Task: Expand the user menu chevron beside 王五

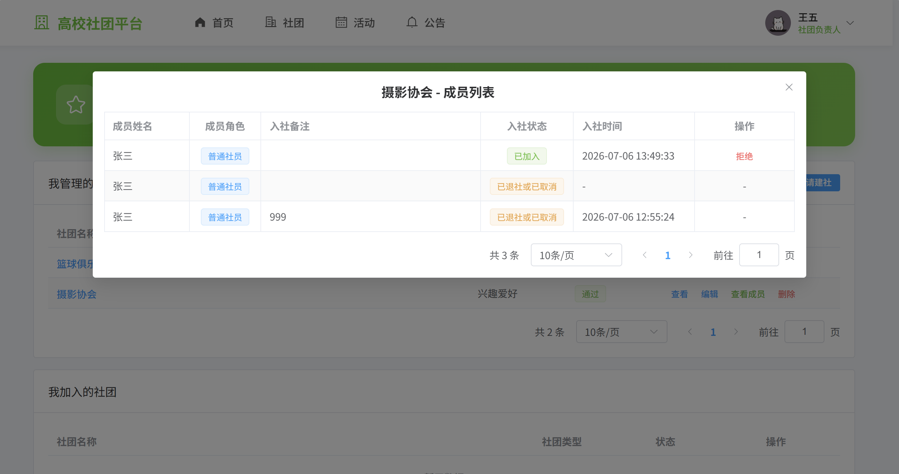Action: point(850,23)
